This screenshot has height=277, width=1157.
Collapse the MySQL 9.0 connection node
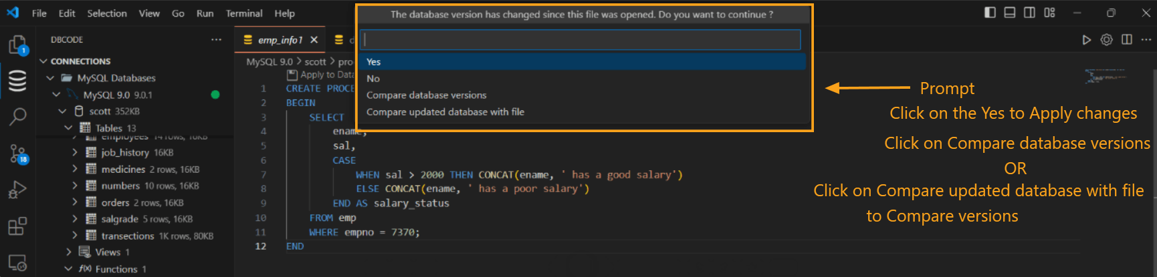click(56, 95)
